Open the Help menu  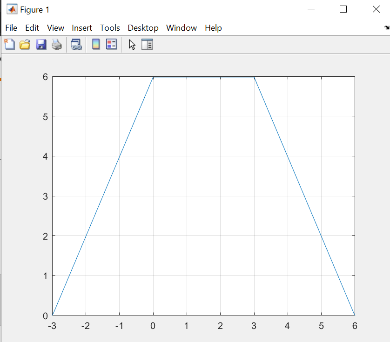click(x=213, y=28)
